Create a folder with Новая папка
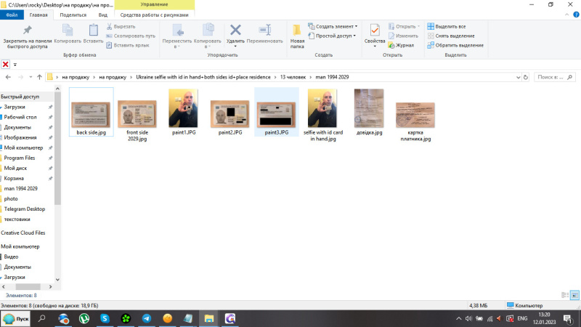This screenshot has height=327, width=581. click(297, 33)
